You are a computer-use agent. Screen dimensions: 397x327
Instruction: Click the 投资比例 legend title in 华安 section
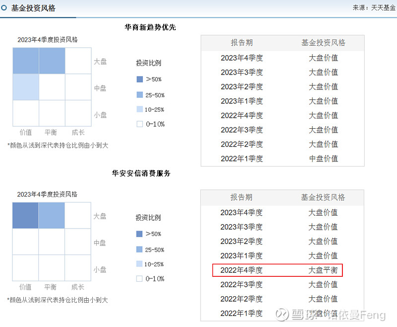tap(148, 218)
